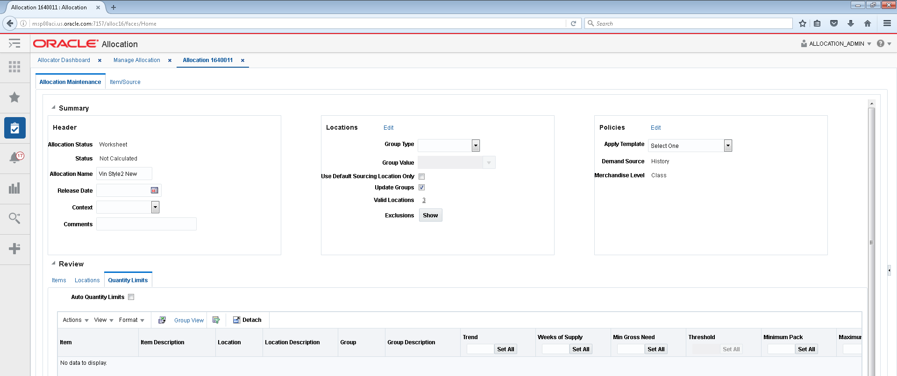Viewport: 897px width, 376px height.
Task: Open the navigator menu icon
Action: 14,43
